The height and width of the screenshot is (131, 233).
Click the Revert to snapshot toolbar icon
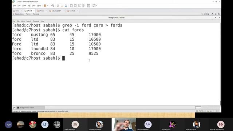pos(62,6)
